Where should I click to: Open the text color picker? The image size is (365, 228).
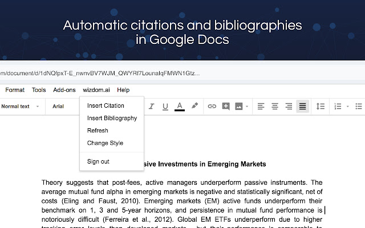tap(180, 106)
